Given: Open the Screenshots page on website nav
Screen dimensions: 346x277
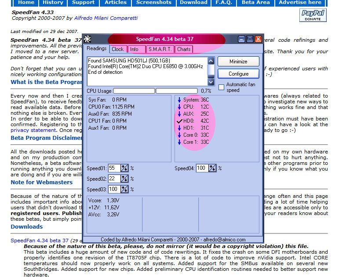Looking at the screenshot, I should coord(154,3).
